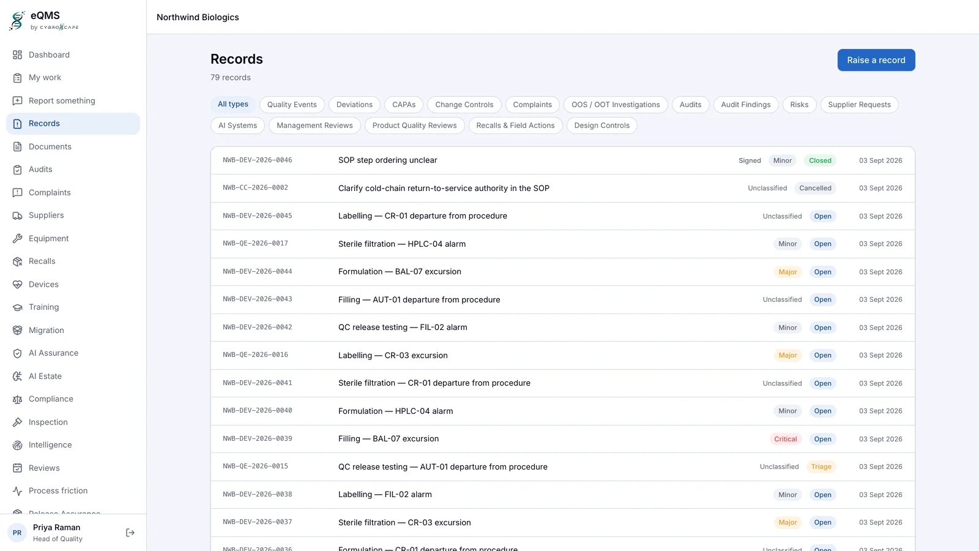Click Triage status on NWB-QE-2026-0015 row
The width and height of the screenshot is (979, 551).
point(821,467)
